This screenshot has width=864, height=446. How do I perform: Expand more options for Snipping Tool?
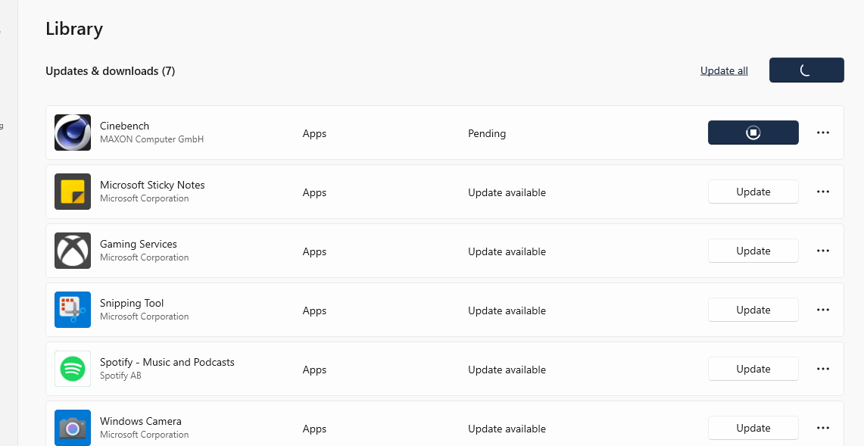click(x=823, y=310)
